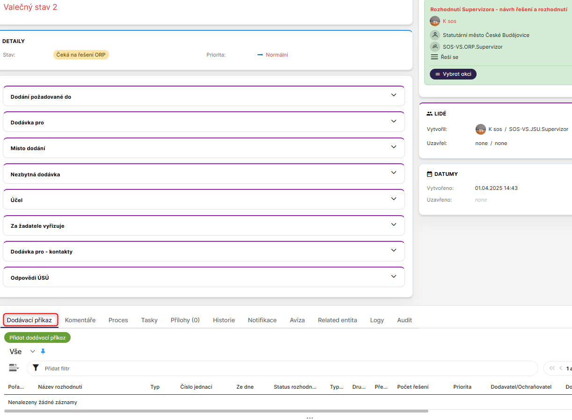Click the group icon beside SOS-VS.ORP.Supervizor

(x=435, y=47)
